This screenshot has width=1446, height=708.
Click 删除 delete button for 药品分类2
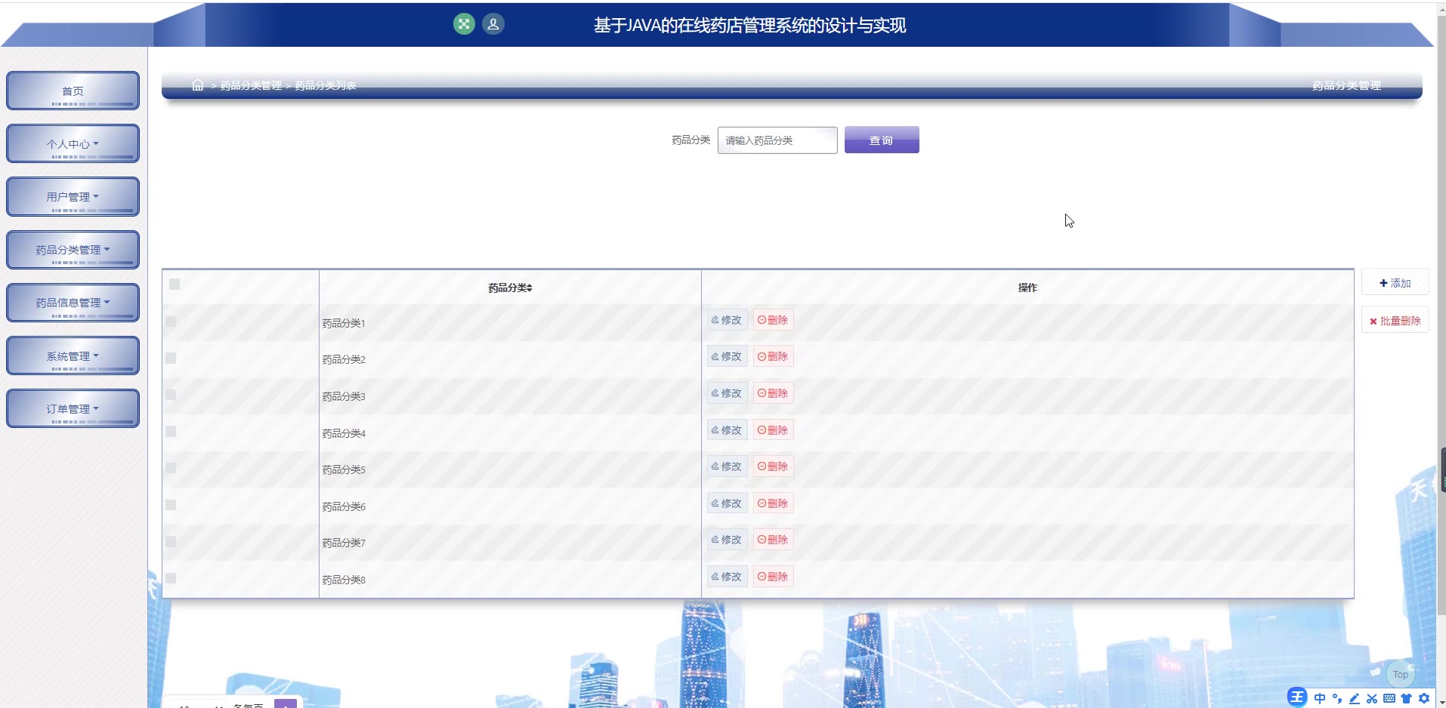[773, 356]
